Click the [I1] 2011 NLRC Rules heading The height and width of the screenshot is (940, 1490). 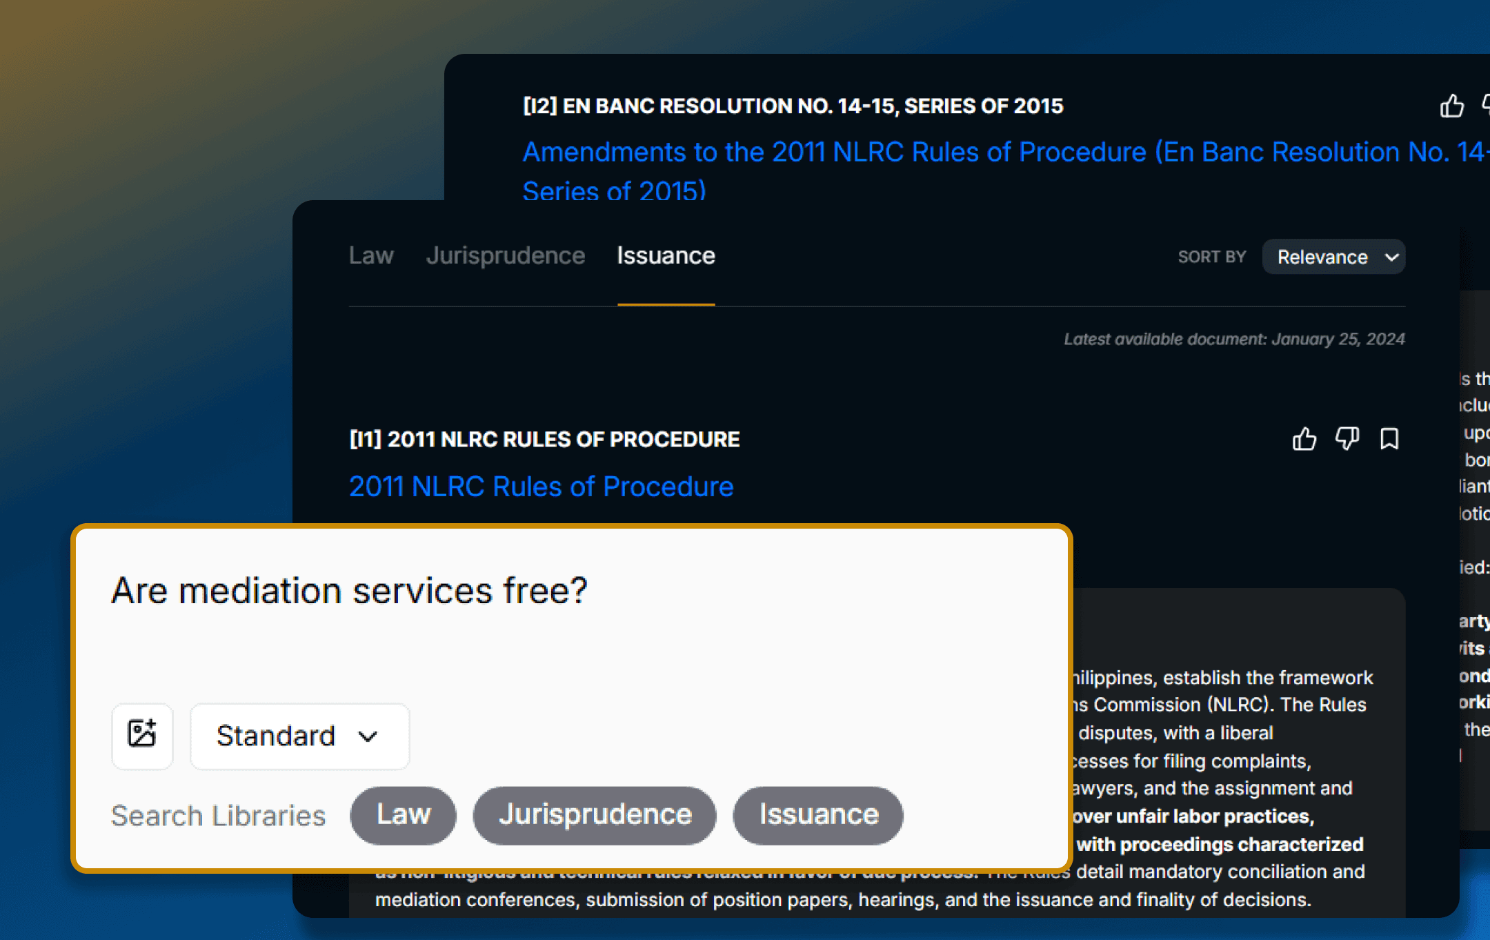(x=544, y=439)
